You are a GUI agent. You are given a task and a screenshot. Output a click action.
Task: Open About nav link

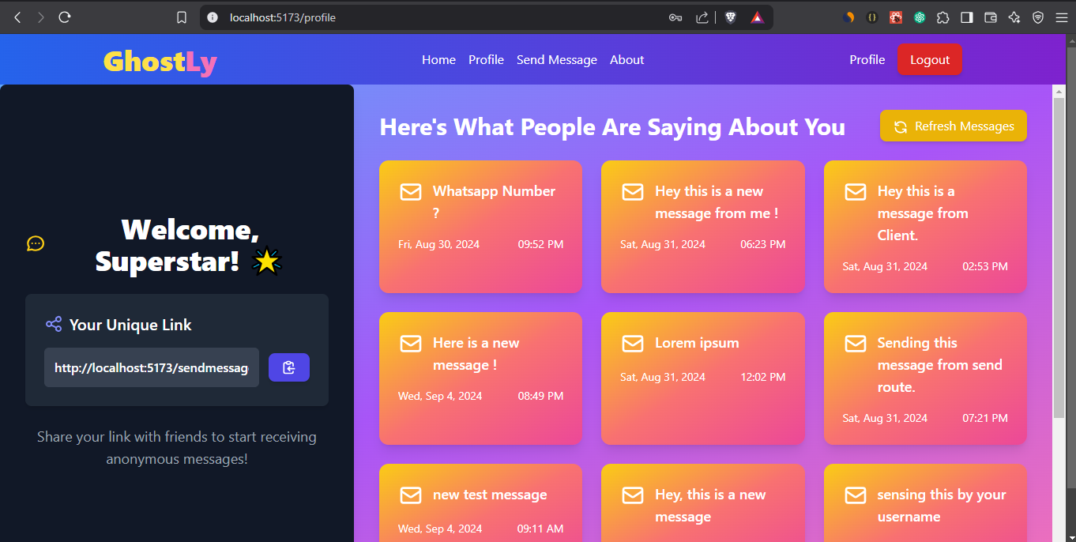pos(627,60)
